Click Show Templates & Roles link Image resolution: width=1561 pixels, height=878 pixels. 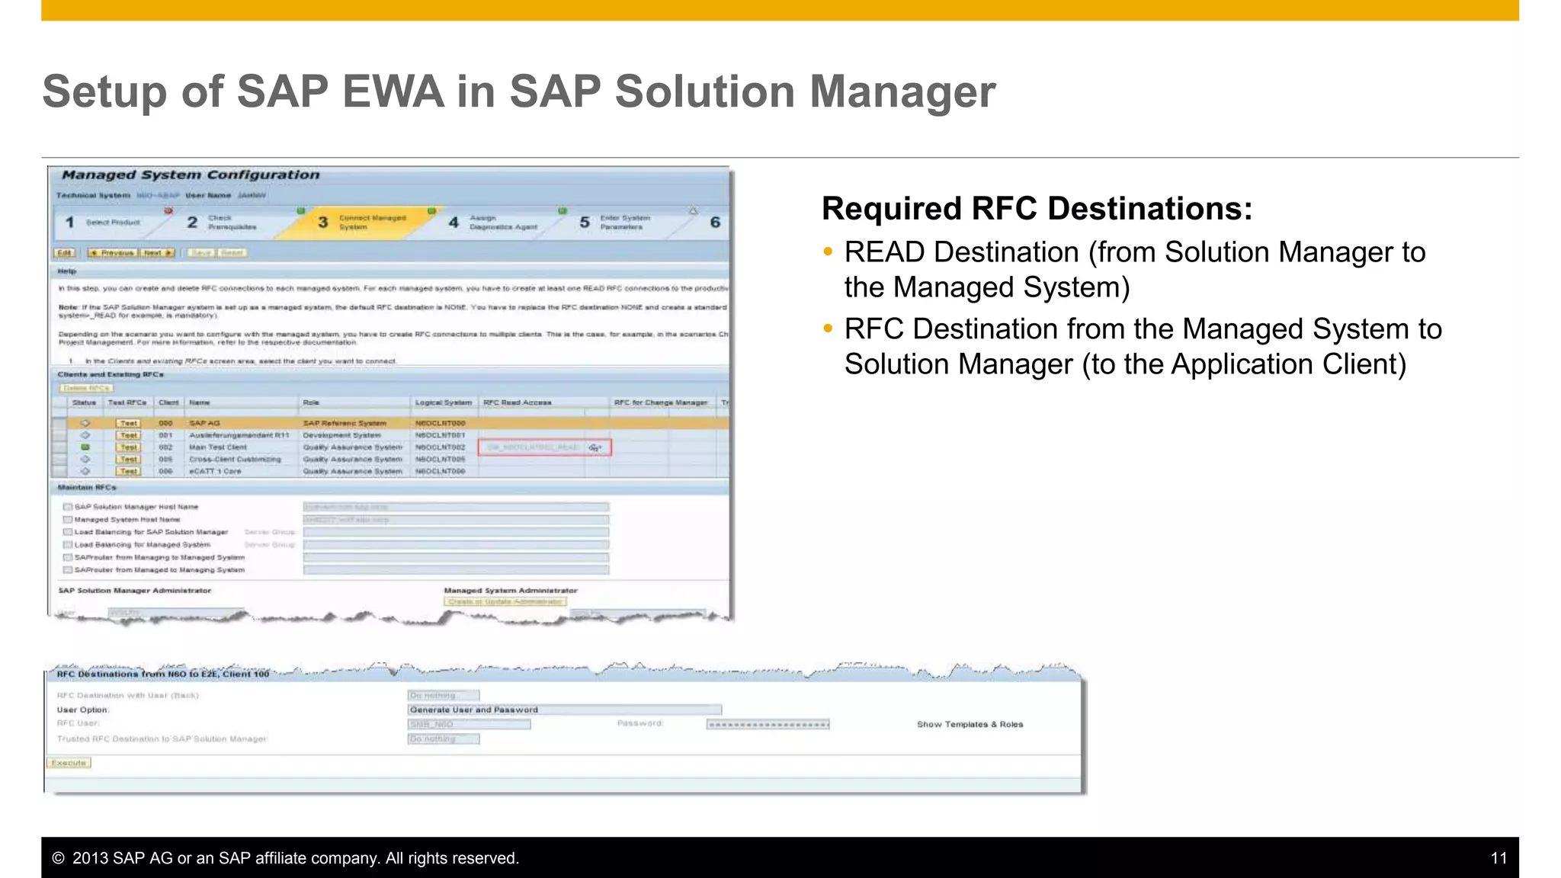970,724
